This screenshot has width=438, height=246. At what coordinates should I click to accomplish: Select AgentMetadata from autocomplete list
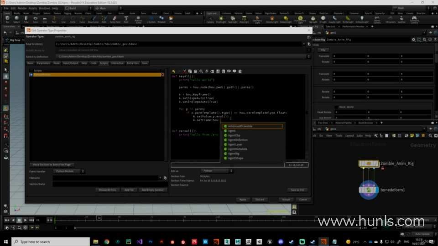pyautogui.click(x=252, y=149)
